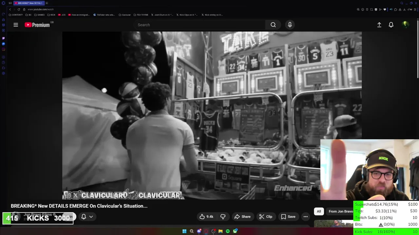This screenshot has height=235, width=419.
Task: Open the recommended video thumbnail
Action: point(334,224)
